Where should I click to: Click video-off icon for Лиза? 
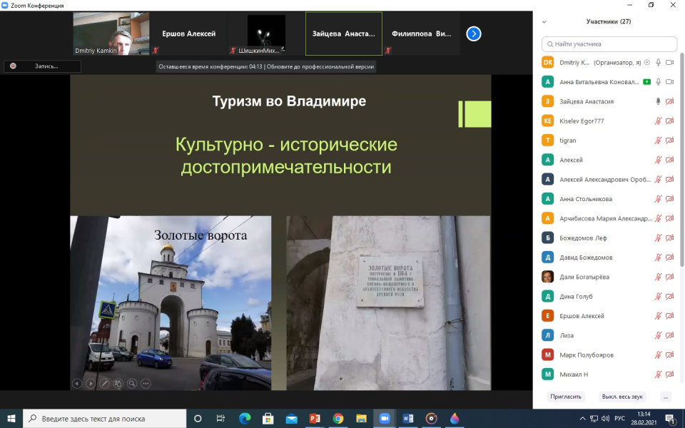click(669, 335)
